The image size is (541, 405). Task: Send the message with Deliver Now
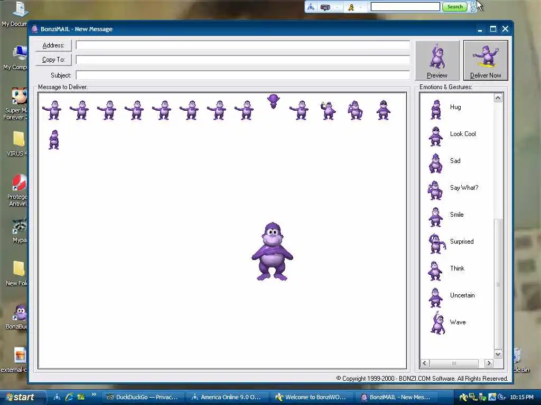pos(486,60)
